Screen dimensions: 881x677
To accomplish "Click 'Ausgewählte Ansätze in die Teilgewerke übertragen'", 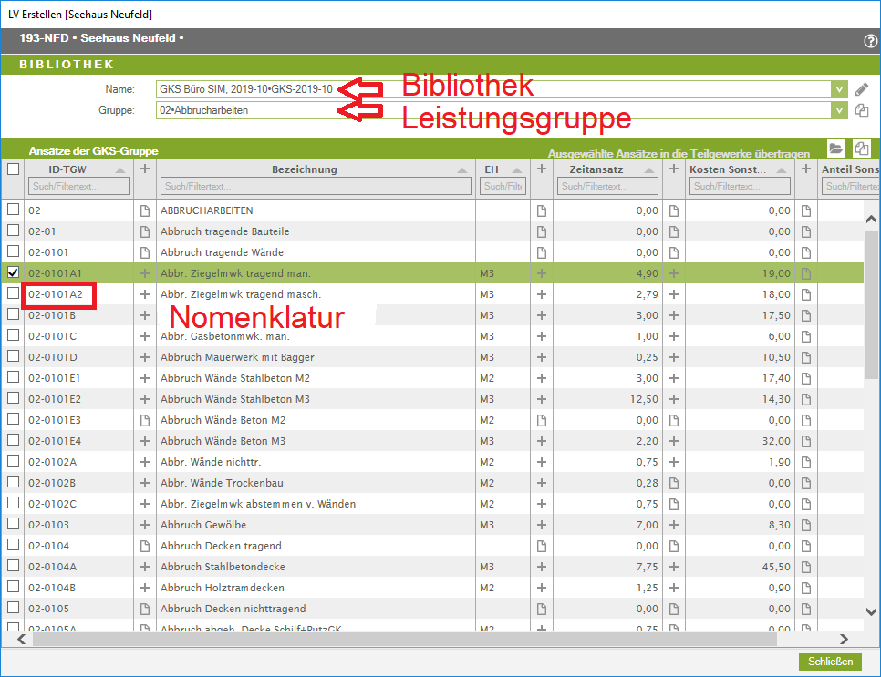I will [679, 155].
